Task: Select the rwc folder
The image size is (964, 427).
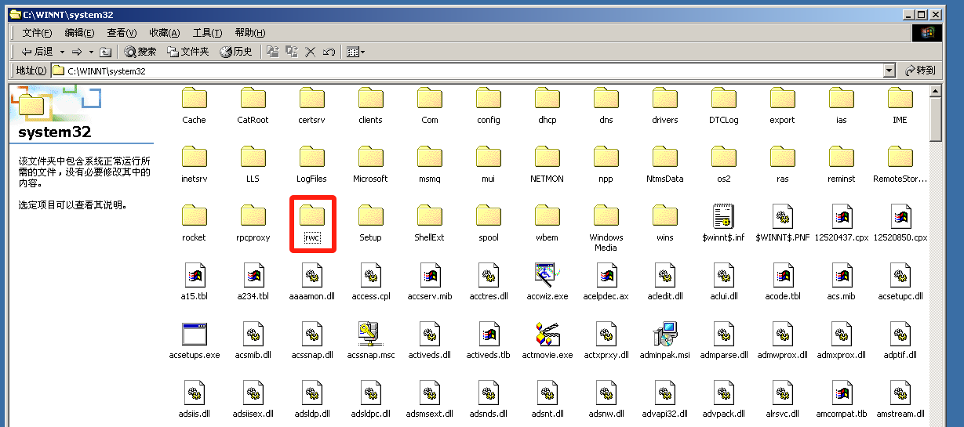Action: click(x=313, y=223)
